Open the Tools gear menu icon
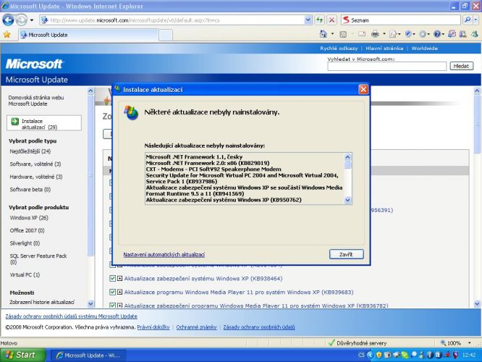This screenshot has width=482, height=362. (x=424, y=34)
